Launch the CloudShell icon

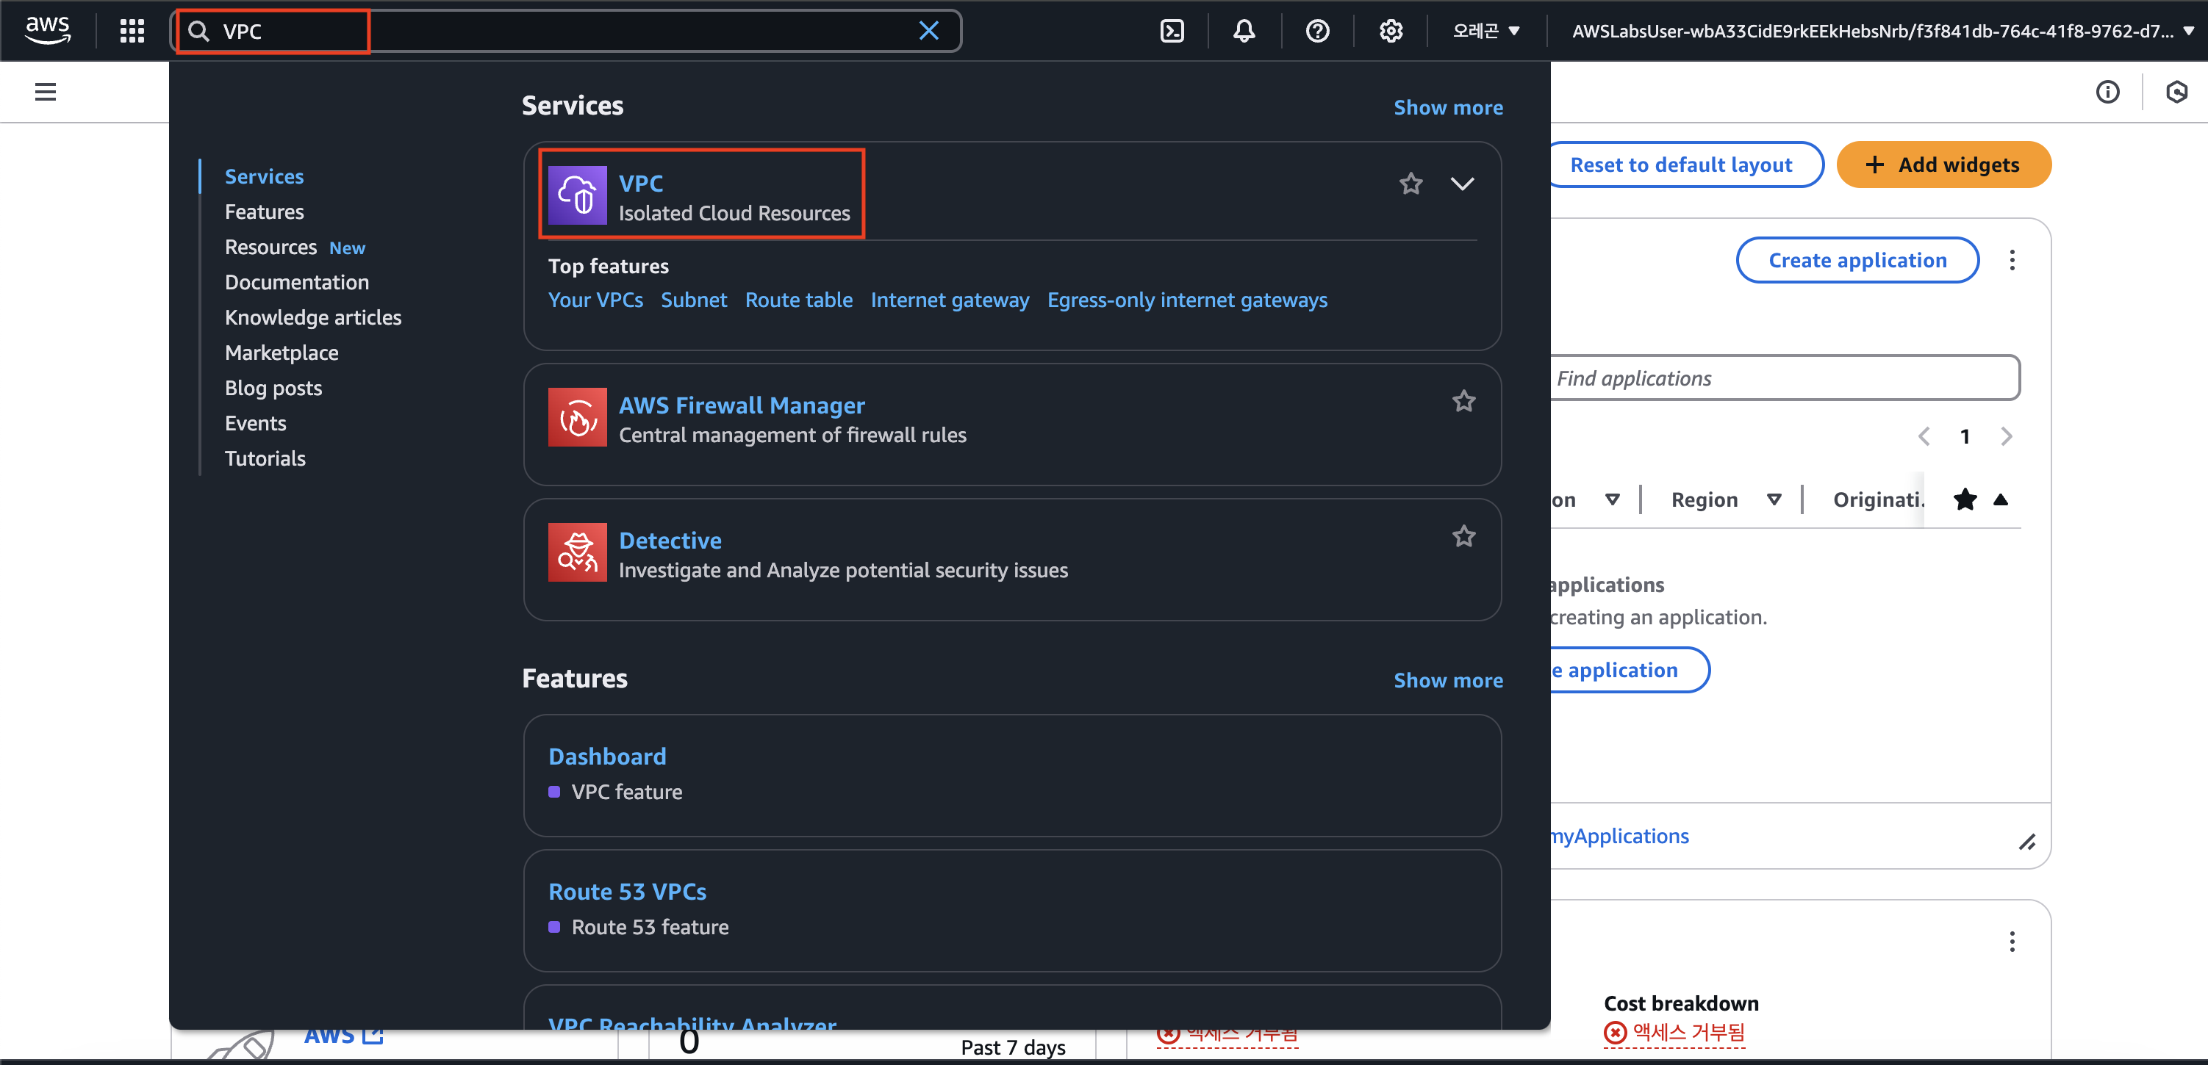(1171, 32)
